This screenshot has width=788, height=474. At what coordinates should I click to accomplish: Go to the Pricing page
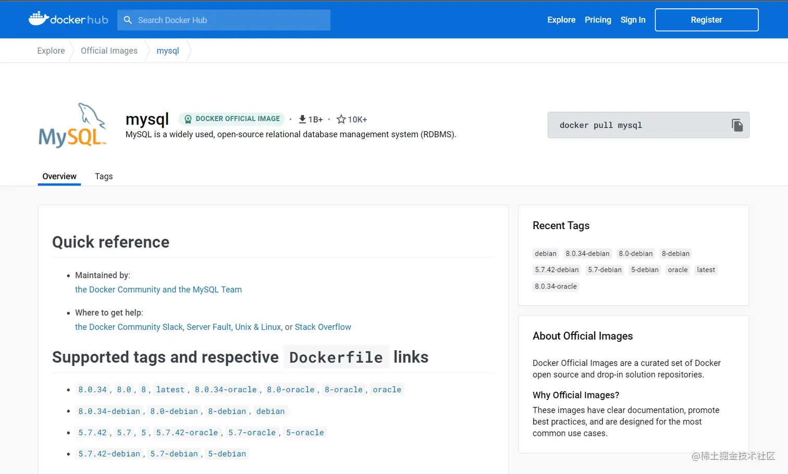pyautogui.click(x=598, y=20)
